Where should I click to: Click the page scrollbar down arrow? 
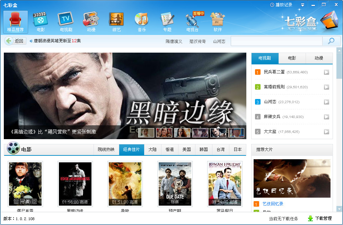[x=339, y=209]
